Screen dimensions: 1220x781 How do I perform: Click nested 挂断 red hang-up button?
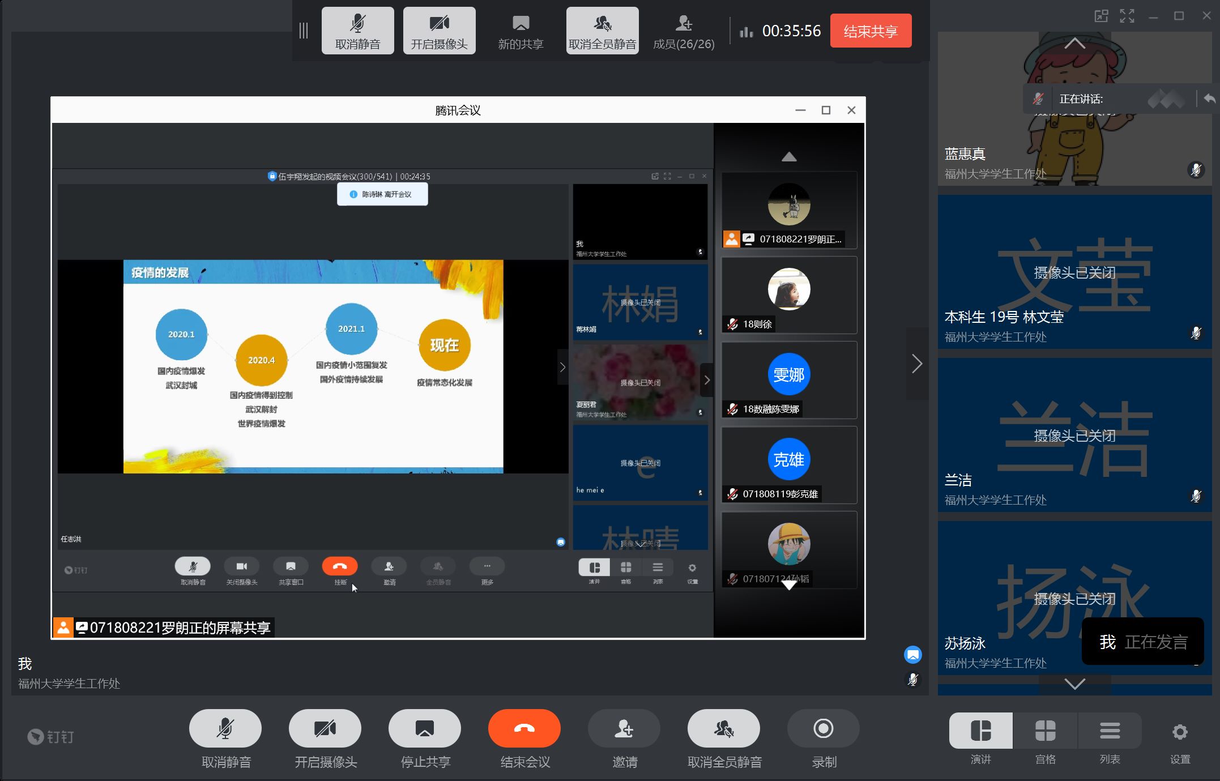(340, 566)
